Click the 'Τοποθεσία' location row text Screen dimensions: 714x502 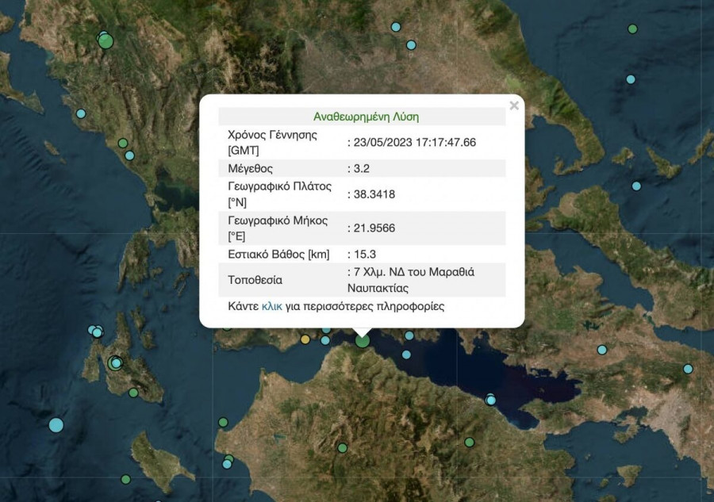coord(255,280)
